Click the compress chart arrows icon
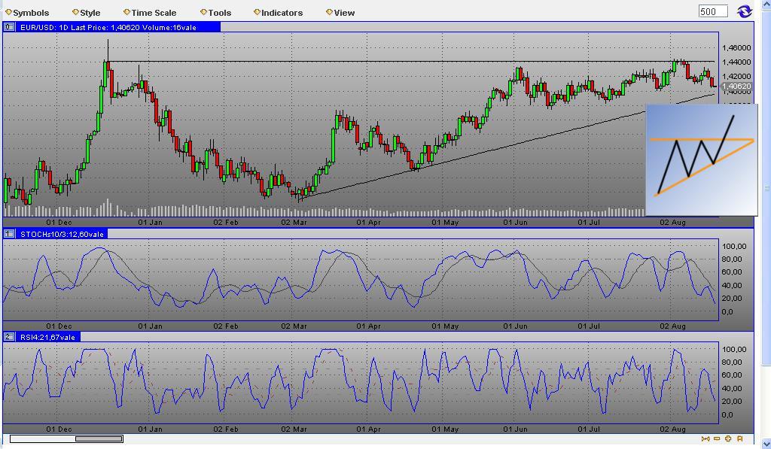771x449 pixels. click(705, 438)
